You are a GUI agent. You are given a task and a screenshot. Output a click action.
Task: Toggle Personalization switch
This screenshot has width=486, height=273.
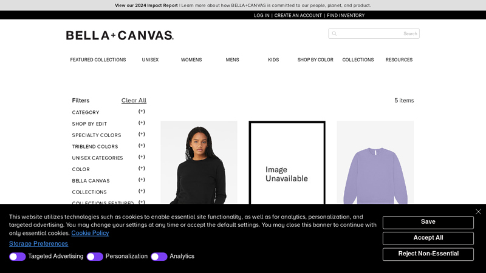pos(95,257)
